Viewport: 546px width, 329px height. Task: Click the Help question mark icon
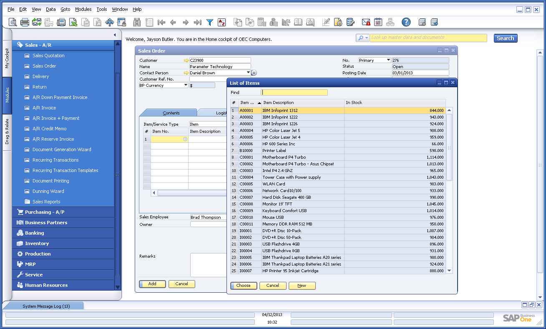pyautogui.click(x=405, y=22)
